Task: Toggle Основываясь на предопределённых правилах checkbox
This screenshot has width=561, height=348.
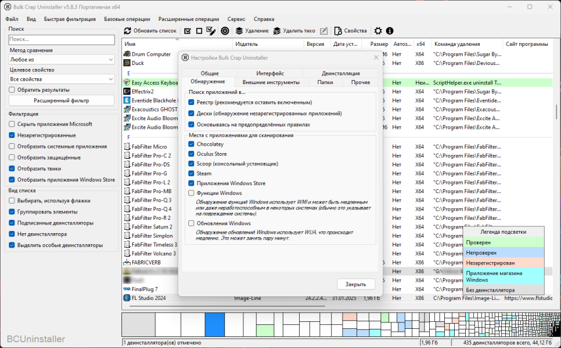Action: 191,125
